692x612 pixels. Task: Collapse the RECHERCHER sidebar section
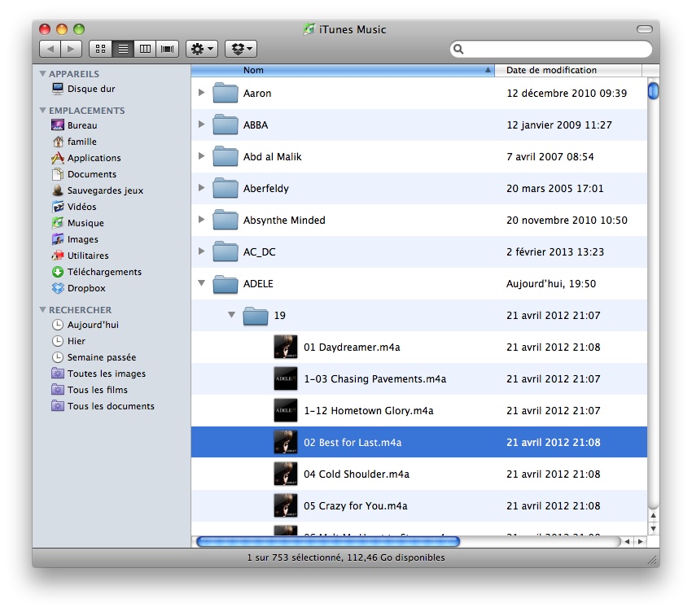tap(43, 310)
